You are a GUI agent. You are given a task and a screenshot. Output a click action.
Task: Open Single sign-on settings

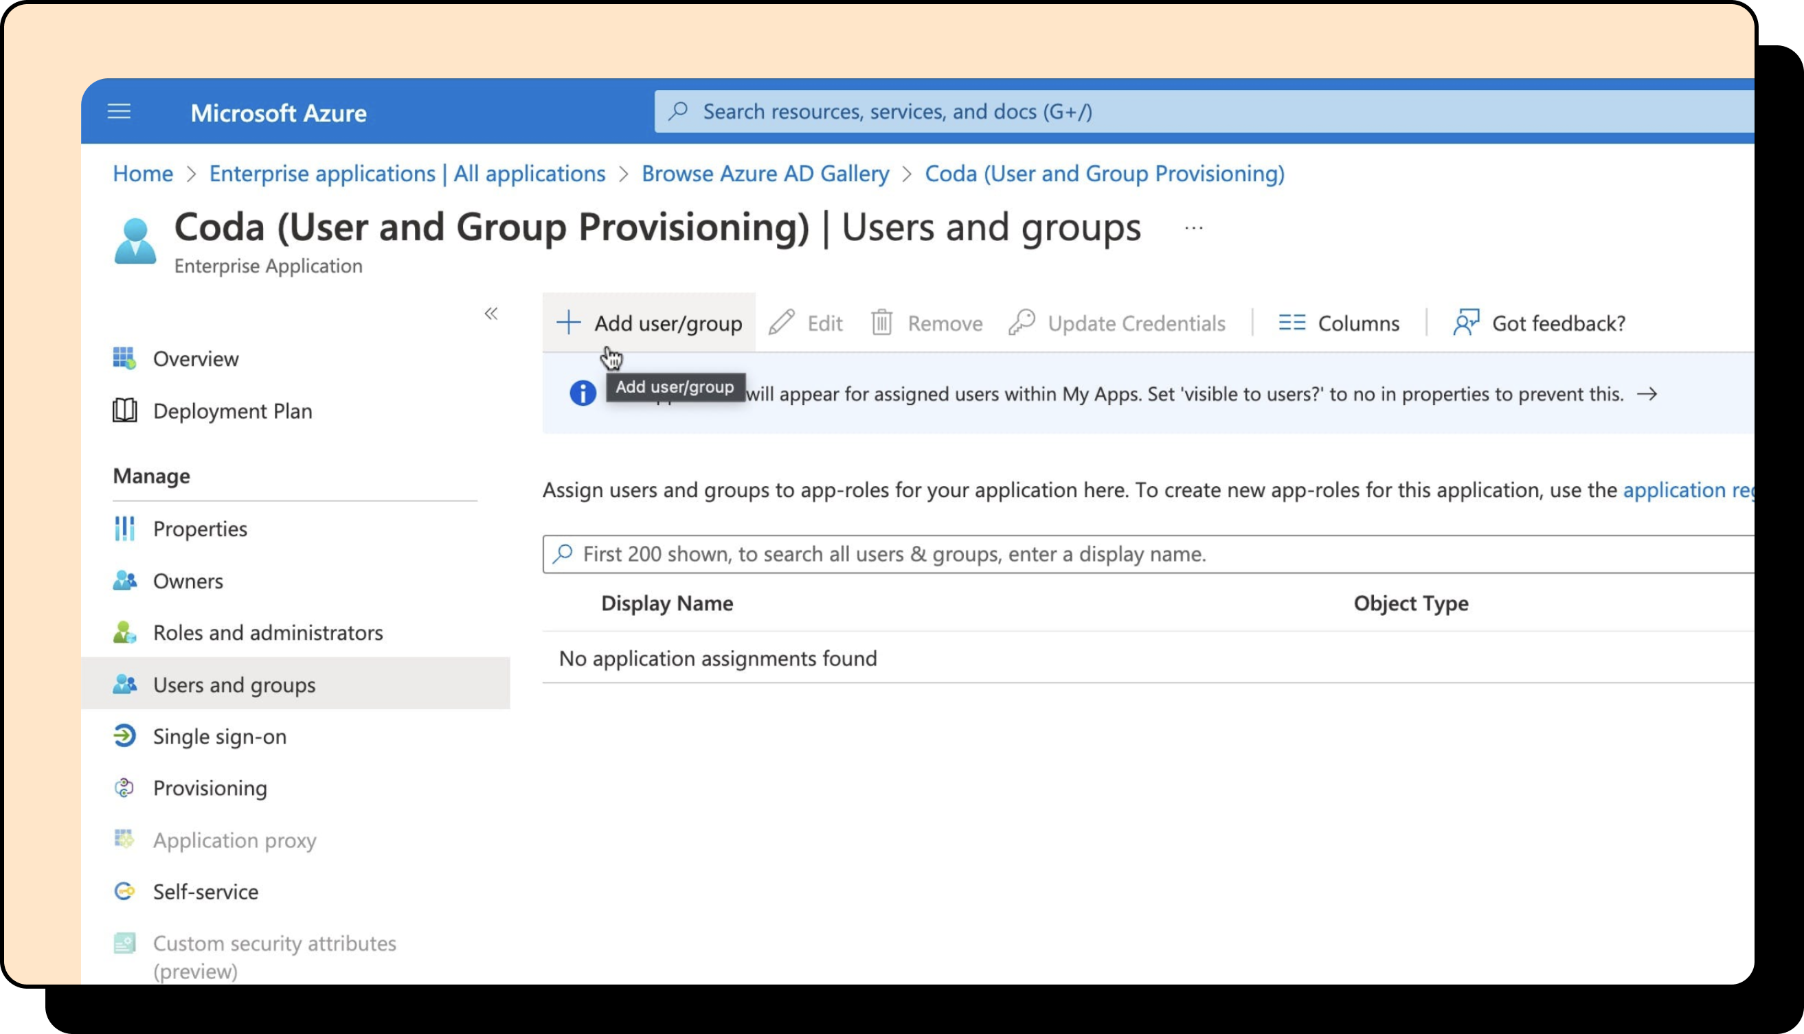pyautogui.click(x=220, y=737)
